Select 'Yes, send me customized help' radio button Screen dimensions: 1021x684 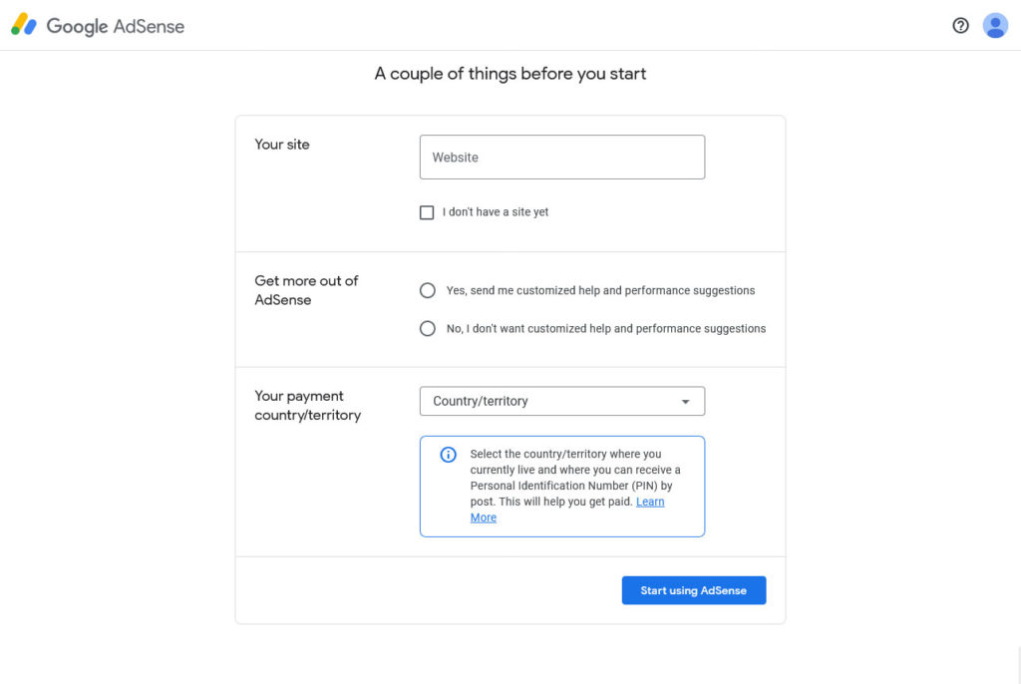coord(427,290)
